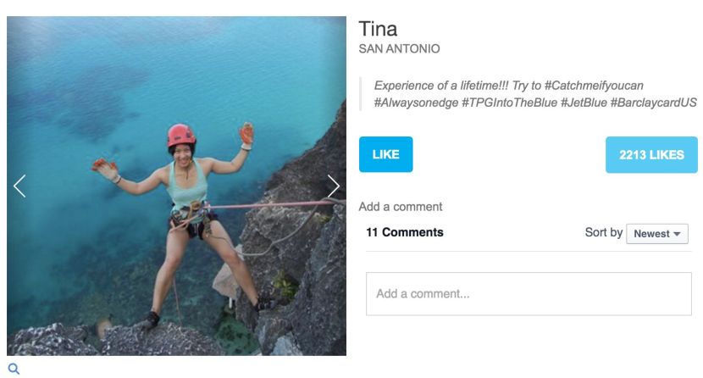703x378 pixels.
Task: Click the 11 Comments heading
Action: coord(404,232)
